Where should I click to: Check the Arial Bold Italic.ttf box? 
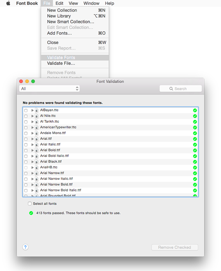26,156
